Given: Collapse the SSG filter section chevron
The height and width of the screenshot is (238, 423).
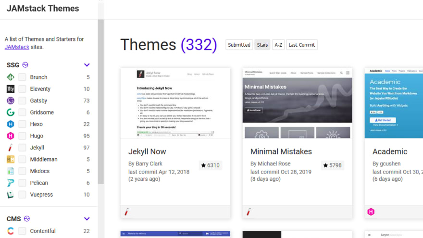Looking at the screenshot, I should tap(87, 65).
